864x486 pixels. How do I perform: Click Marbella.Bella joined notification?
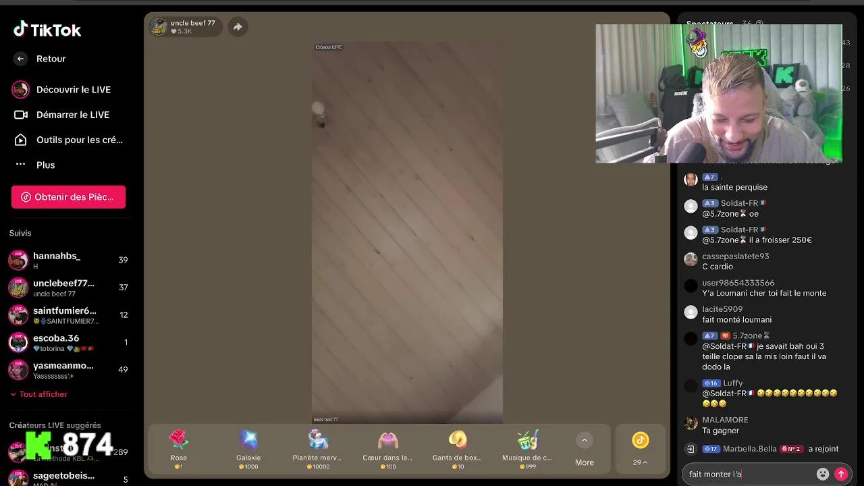763,449
